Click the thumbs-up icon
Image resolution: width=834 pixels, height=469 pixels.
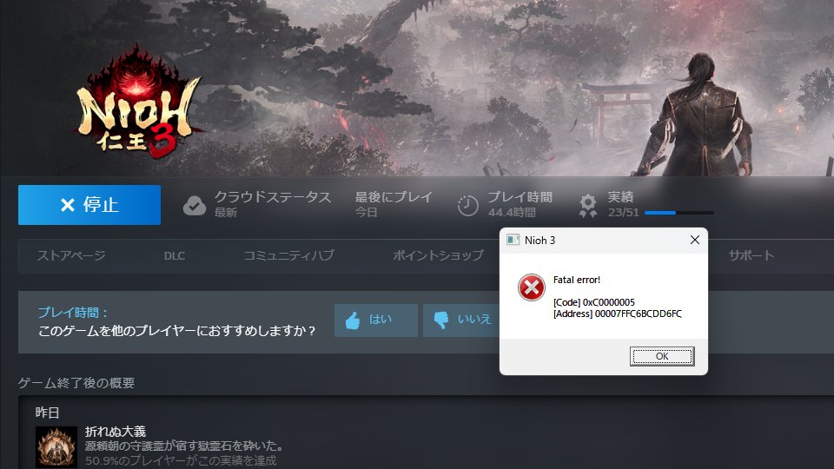(x=353, y=320)
